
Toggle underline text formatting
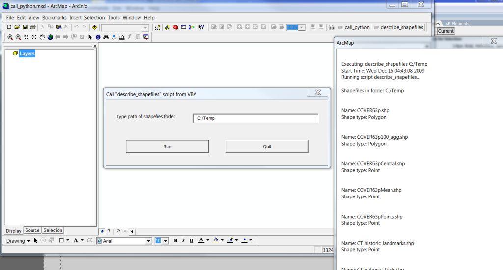pos(191,241)
